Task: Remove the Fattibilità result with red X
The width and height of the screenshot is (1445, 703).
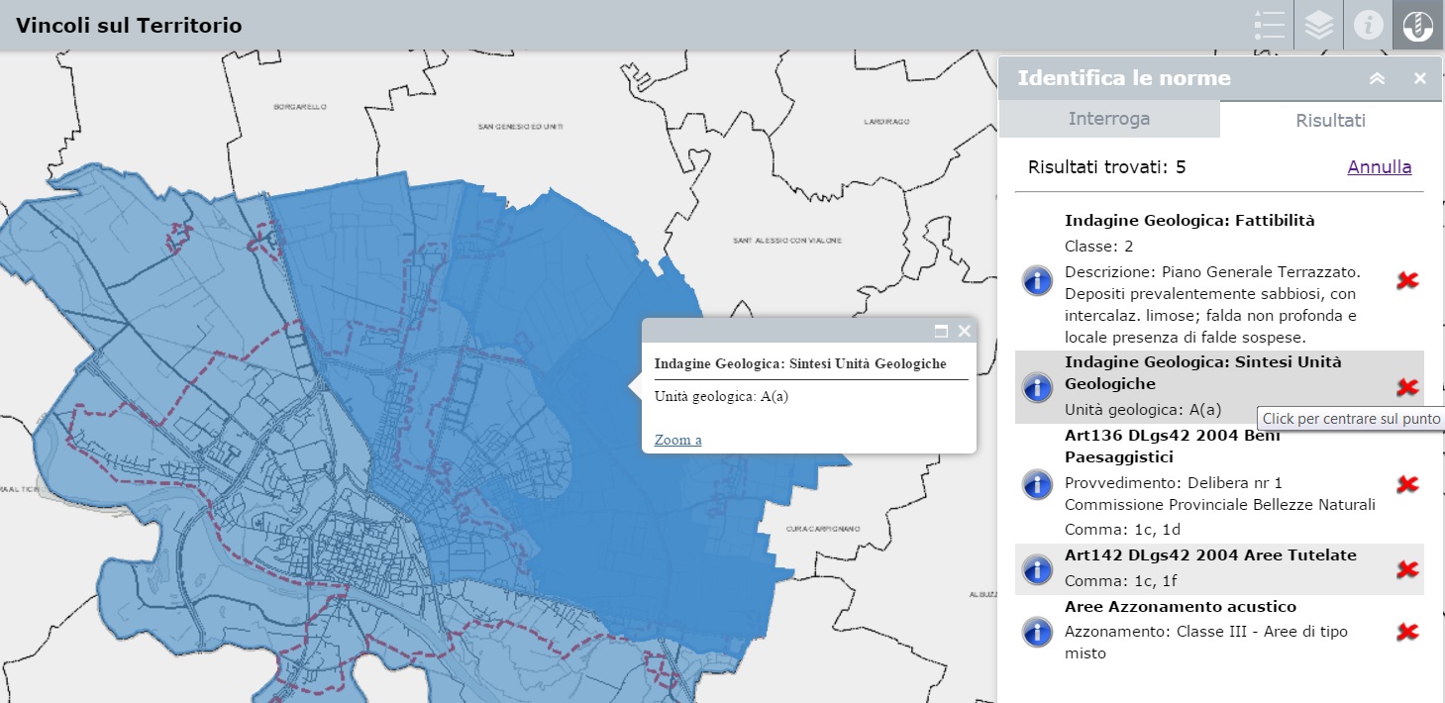Action: (x=1406, y=281)
